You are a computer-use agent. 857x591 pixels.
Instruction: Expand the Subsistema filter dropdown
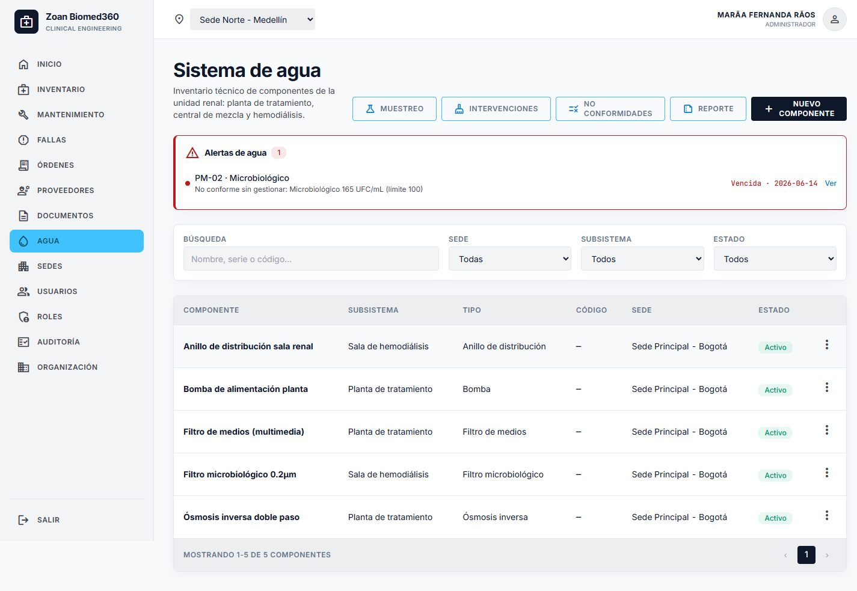coord(642,259)
